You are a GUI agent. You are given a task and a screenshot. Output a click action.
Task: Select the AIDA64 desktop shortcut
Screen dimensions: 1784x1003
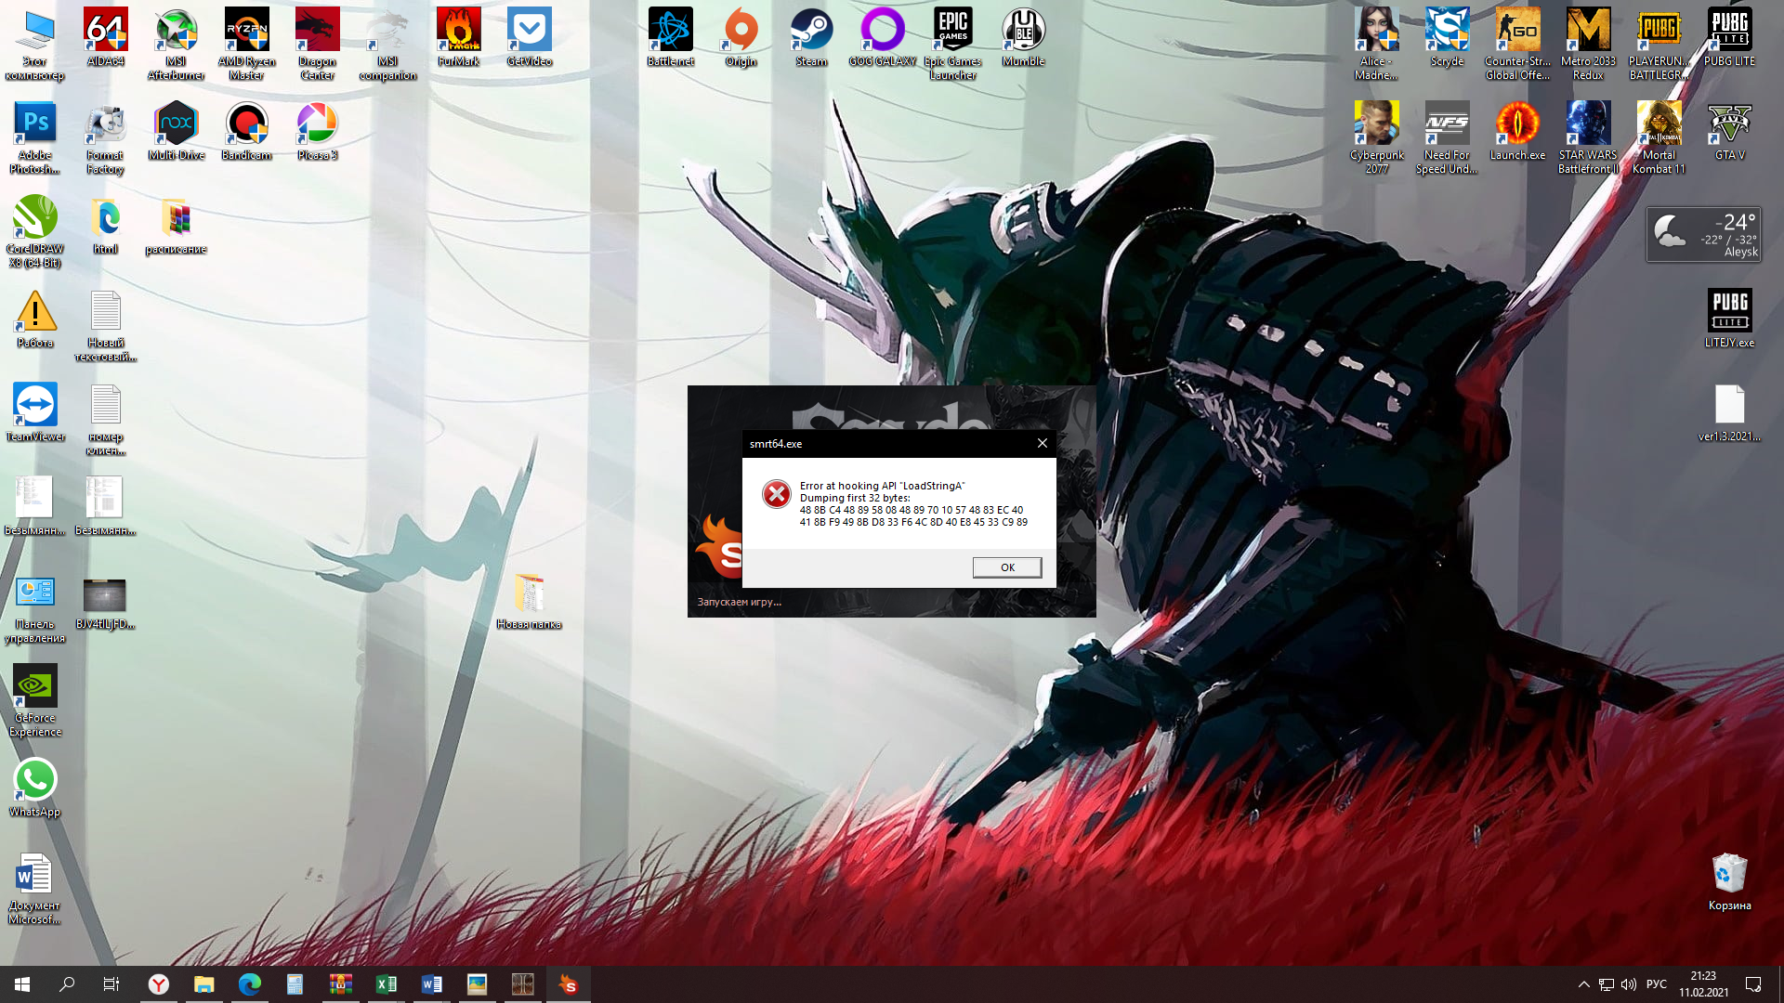coord(105,32)
